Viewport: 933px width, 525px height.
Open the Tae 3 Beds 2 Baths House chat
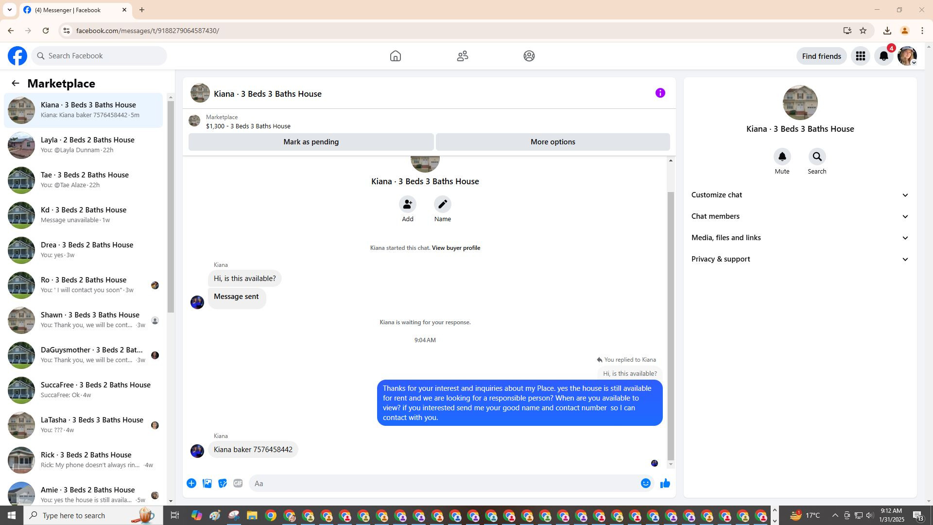(84, 180)
